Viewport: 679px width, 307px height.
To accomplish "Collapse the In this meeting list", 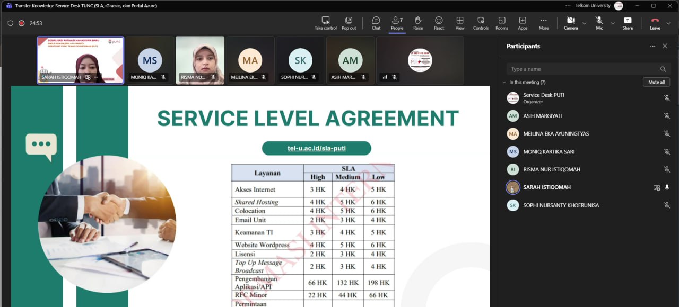I will (x=504, y=82).
